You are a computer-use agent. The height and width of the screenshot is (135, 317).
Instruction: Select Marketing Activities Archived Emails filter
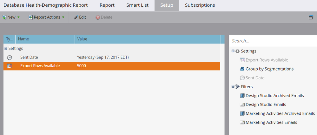[280, 113]
